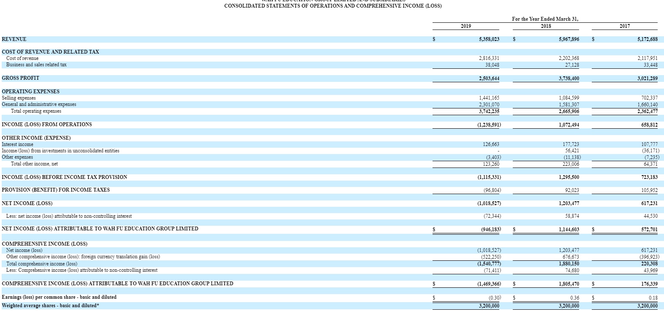Click the 2017 attributable net income 572,701

tap(649, 230)
